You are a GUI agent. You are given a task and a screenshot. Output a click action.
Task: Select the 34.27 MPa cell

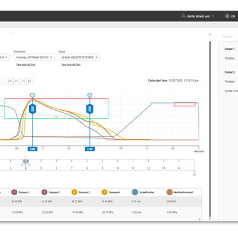tap(77, 202)
